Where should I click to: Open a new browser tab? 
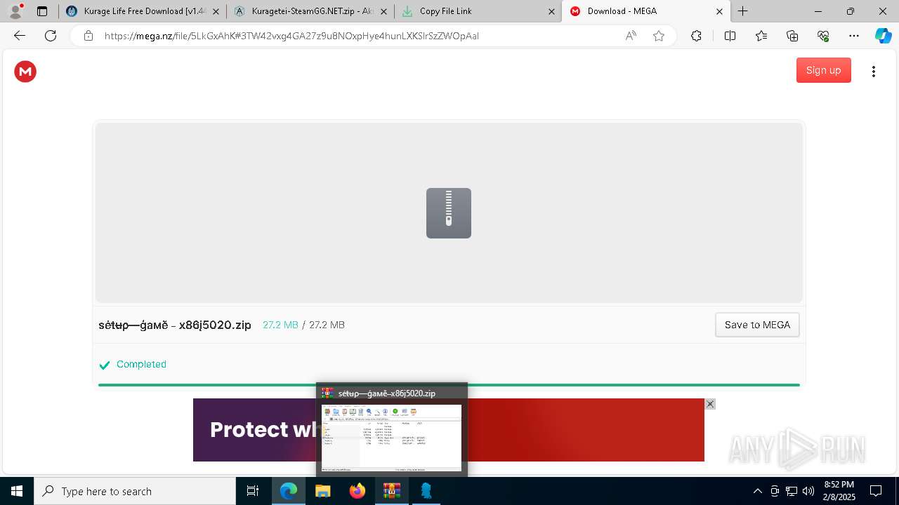(742, 11)
